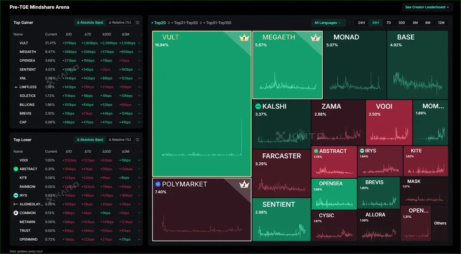This screenshot has width=461, height=254.
Task: Open the OPENSEA treemap tile
Action: click(x=334, y=194)
